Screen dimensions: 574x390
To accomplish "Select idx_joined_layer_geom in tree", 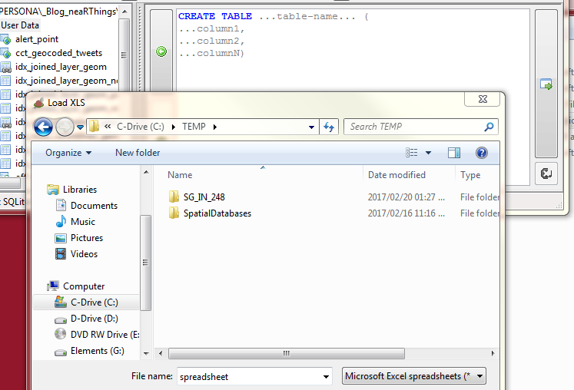I will coord(61,67).
